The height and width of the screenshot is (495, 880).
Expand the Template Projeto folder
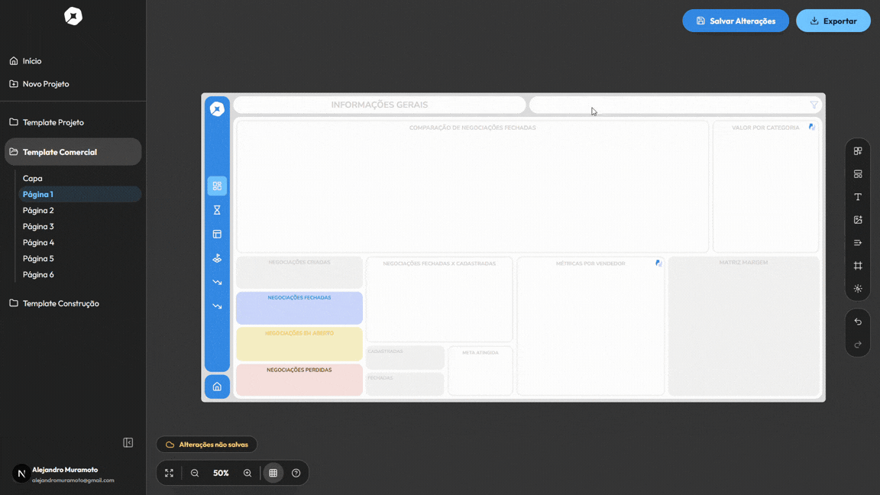[53, 122]
